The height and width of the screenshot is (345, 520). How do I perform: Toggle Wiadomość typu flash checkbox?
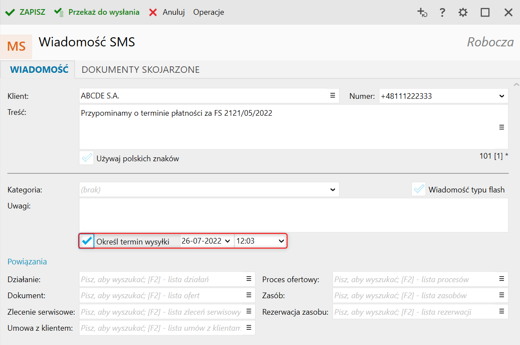(x=419, y=189)
